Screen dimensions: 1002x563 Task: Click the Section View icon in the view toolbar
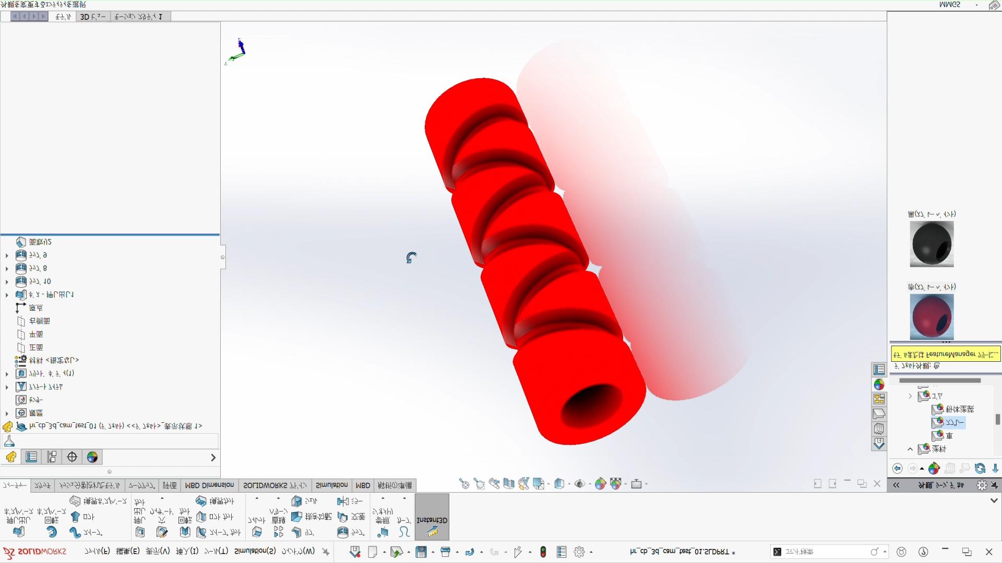pyautogui.click(x=509, y=484)
